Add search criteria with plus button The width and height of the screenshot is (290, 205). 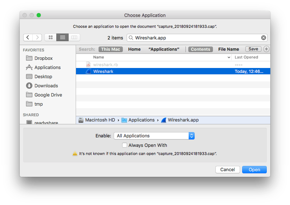(x=266, y=49)
